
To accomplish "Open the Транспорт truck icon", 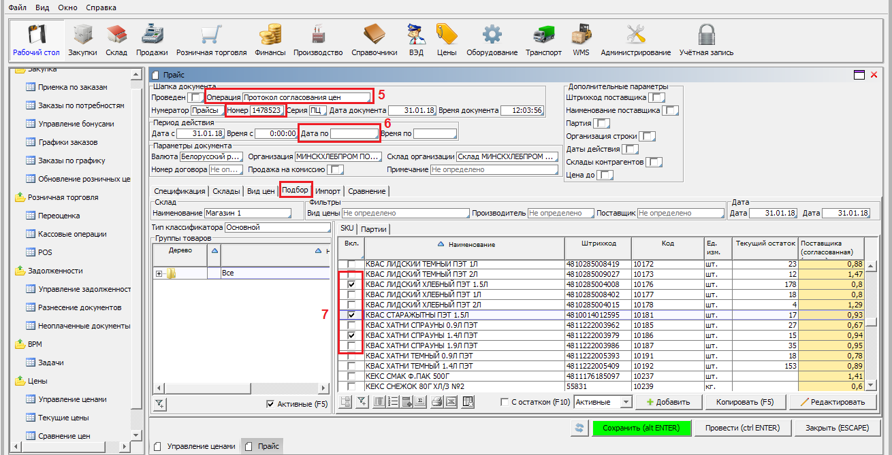I will point(543,35).
